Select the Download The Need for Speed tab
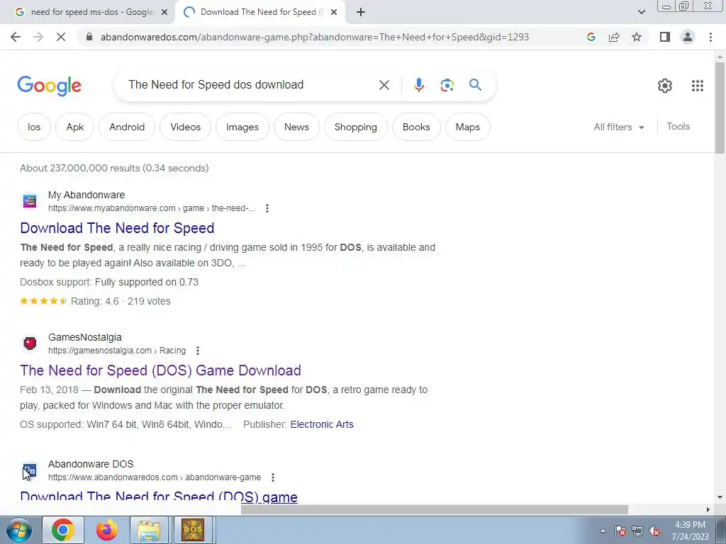Screen dimensions: 726x544 pyautogui.click(x=260, y=12)
